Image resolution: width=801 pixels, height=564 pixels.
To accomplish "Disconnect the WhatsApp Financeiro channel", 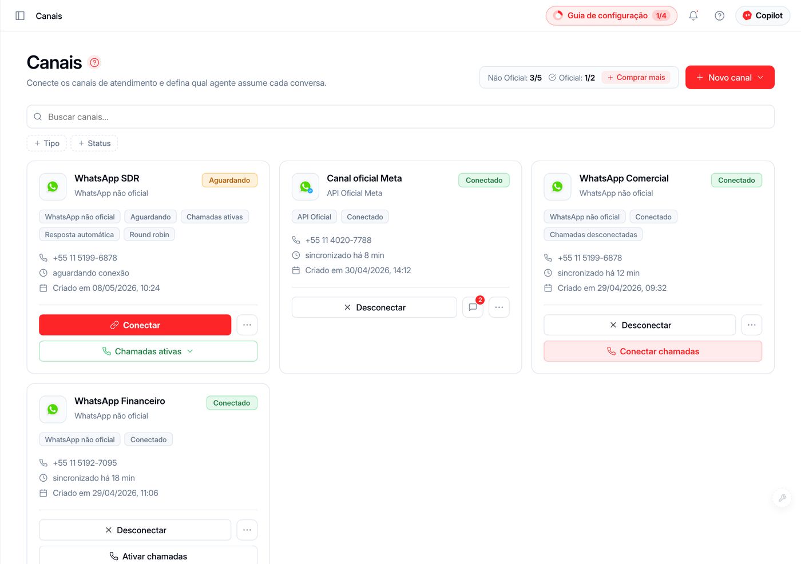I will 135,530.
